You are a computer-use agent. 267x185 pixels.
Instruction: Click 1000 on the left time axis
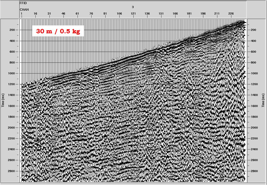12,73
